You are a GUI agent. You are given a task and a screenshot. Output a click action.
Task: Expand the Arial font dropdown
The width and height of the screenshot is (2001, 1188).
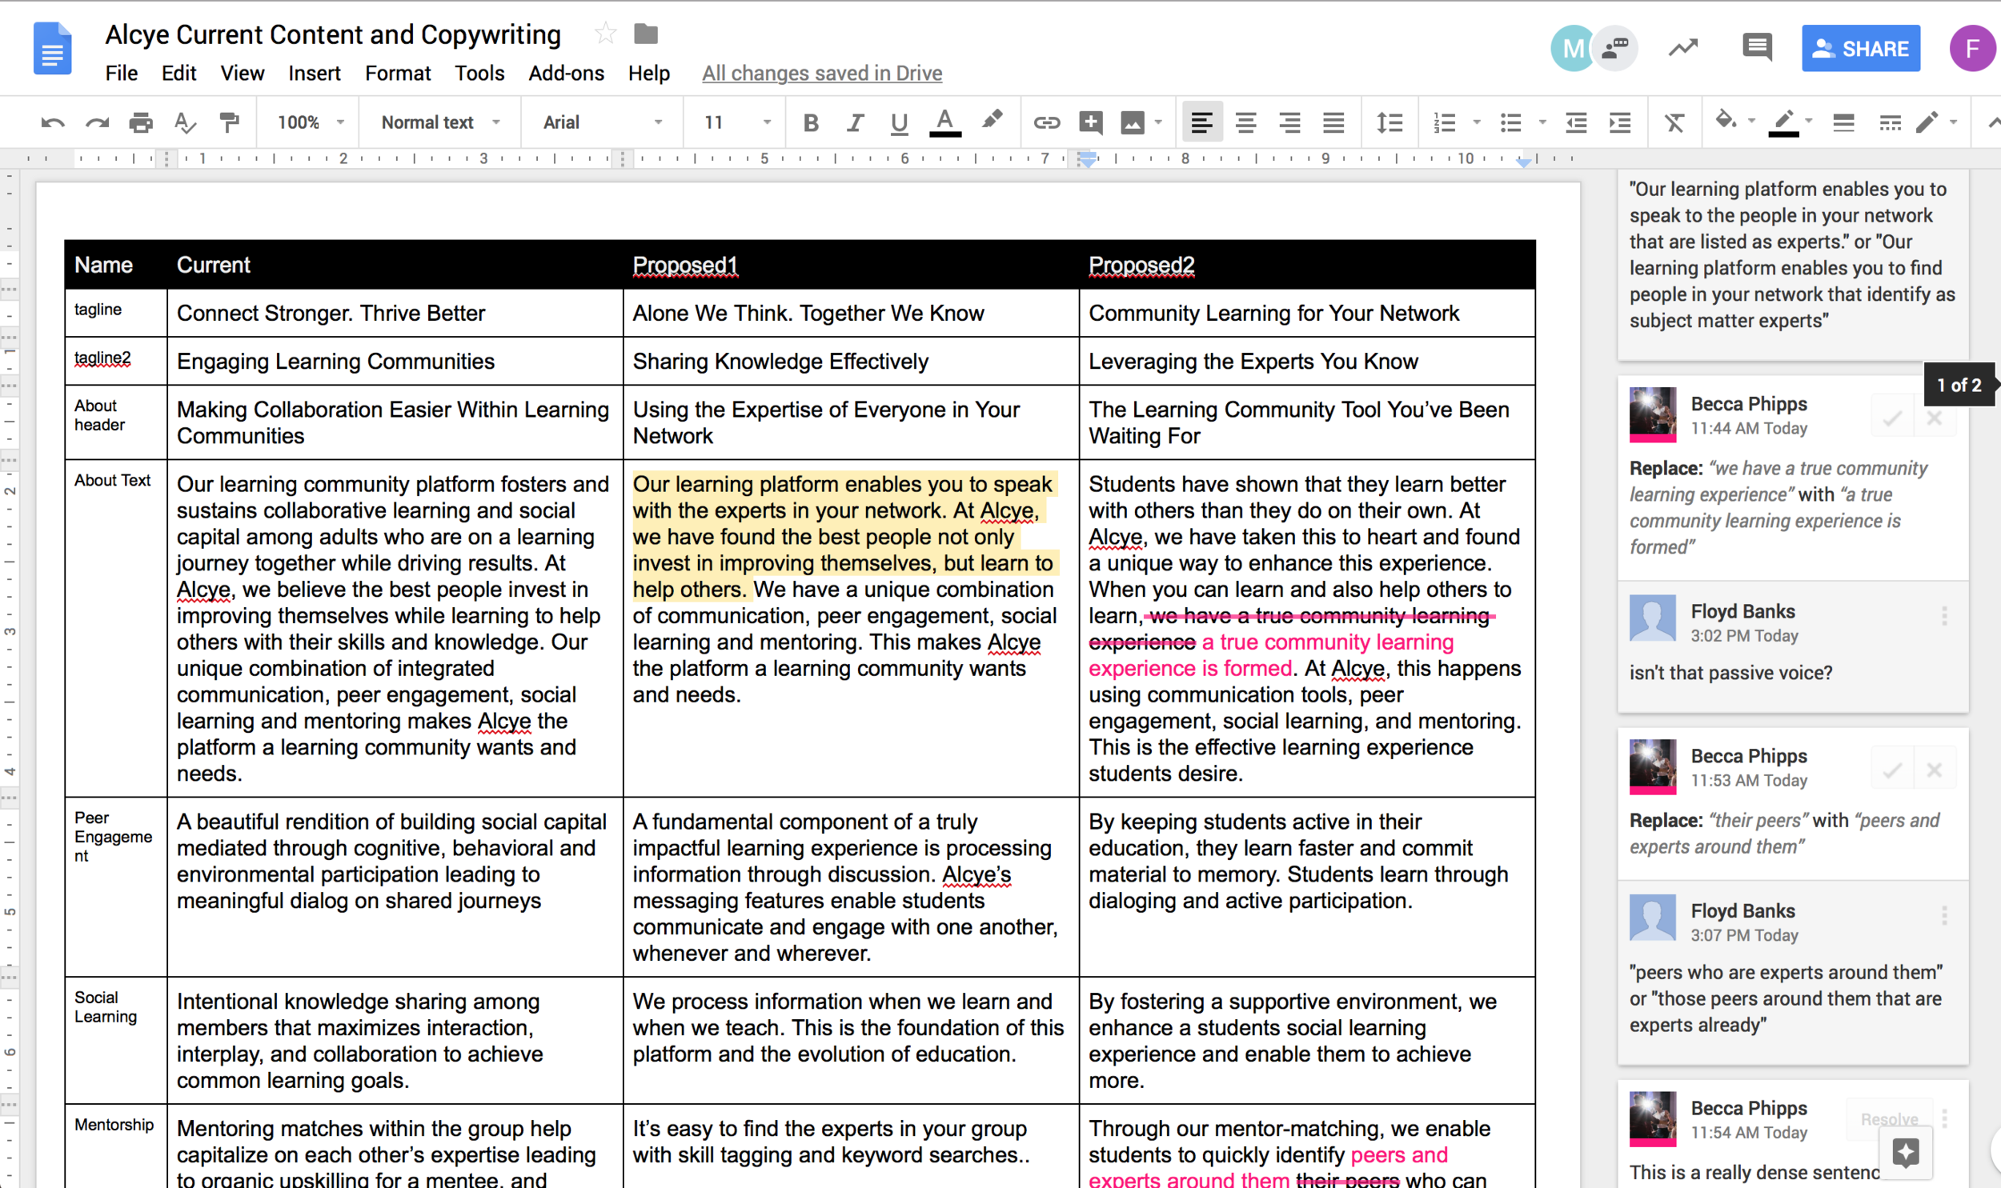point(602,122)
